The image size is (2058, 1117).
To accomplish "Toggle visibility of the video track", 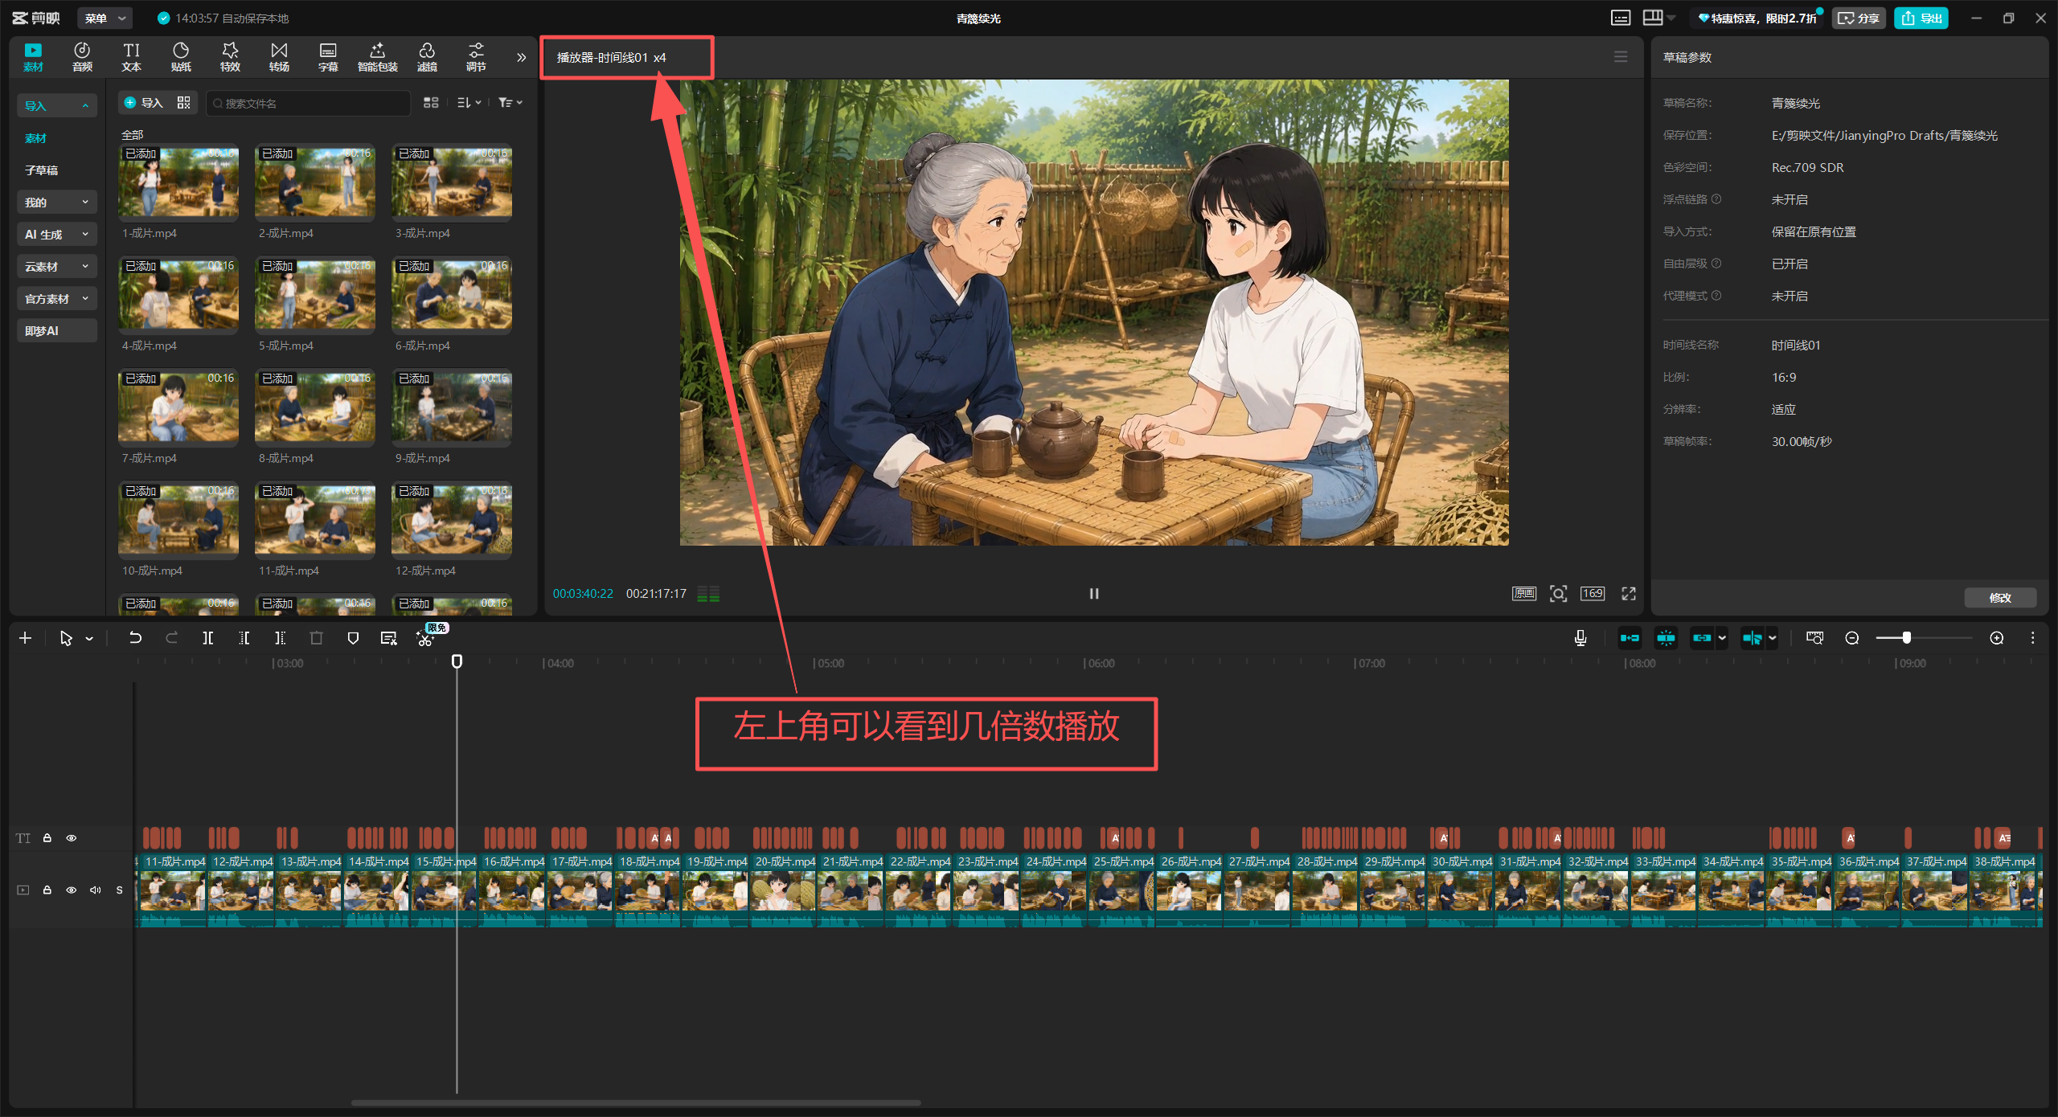I will 72,890.
